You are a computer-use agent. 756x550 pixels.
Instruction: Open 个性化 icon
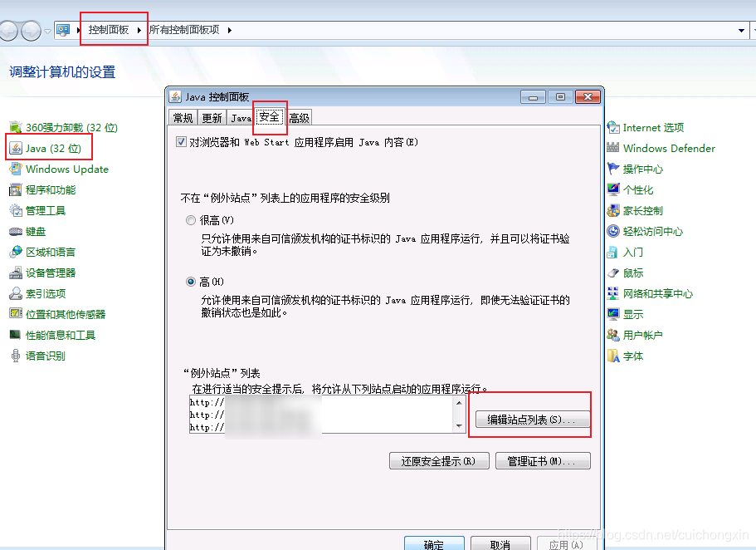(613, 189)
